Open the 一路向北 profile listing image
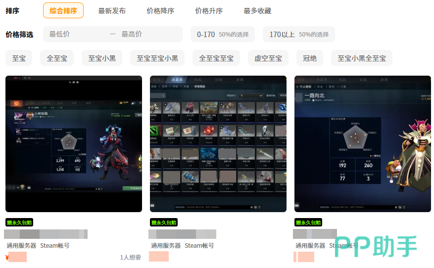The image size is (434, 268). [363, 144]
